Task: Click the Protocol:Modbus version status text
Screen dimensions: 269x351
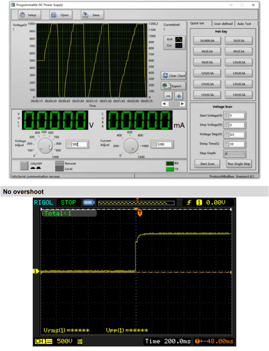Action: (x=232, y=176)
